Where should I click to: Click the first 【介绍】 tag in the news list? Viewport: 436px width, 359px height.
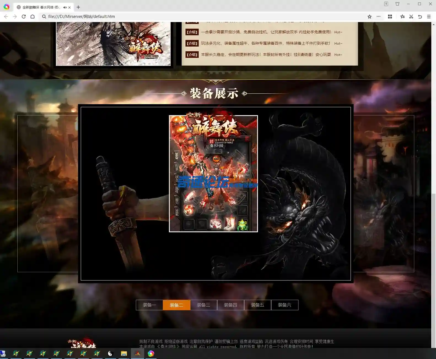[192, 32]
